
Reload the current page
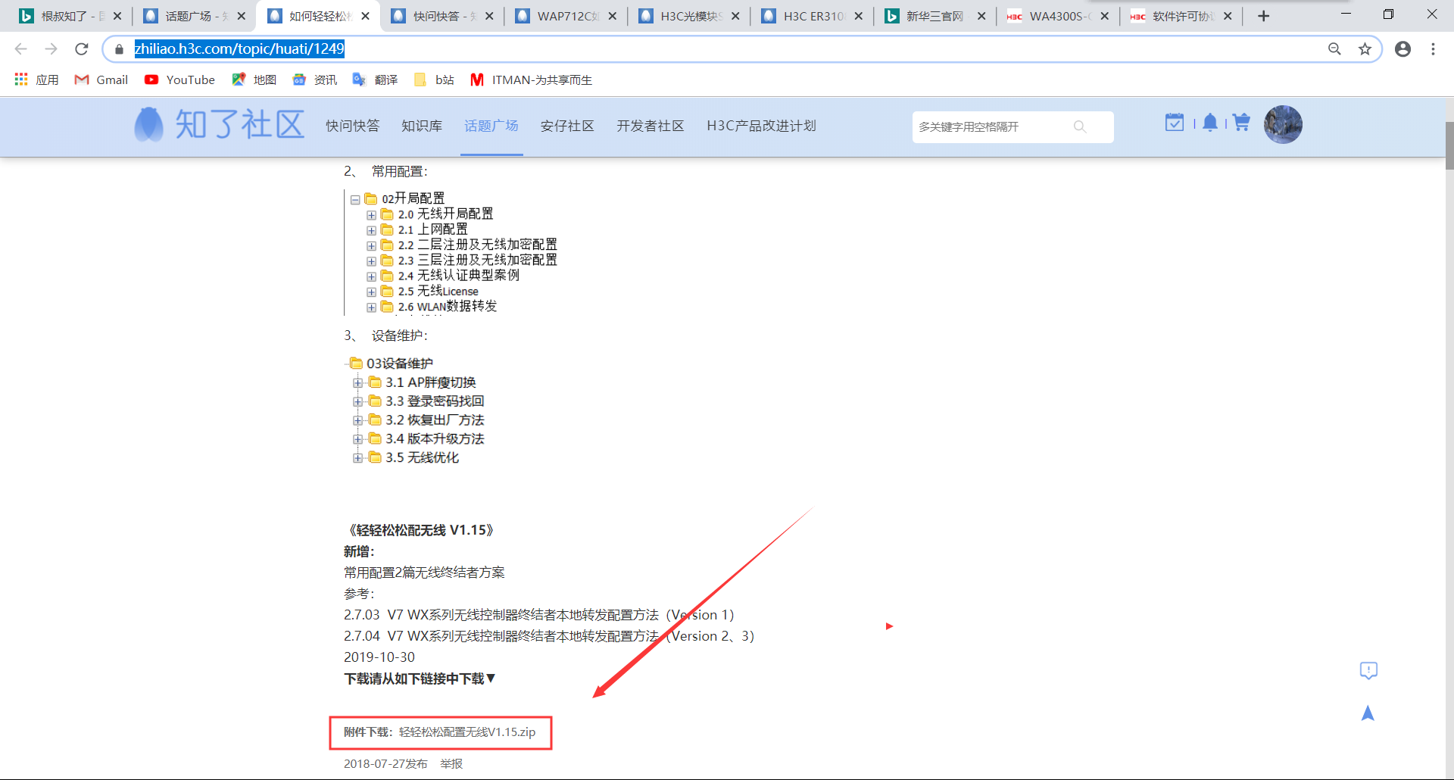tap(82, 49)
